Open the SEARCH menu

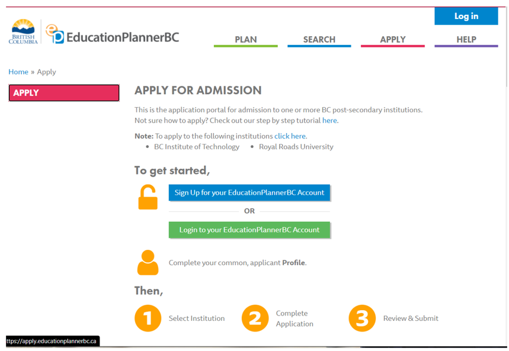[319, 40]
